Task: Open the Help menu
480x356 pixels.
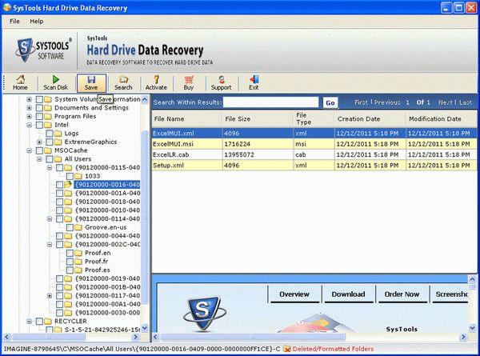Action: pyautogui.click(x=37, y=21)
